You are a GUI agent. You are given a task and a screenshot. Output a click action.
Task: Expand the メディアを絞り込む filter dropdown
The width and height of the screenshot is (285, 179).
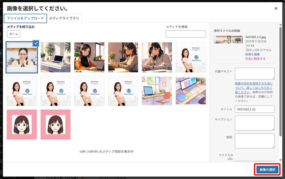pyautogui.click(x=14, y=34)
